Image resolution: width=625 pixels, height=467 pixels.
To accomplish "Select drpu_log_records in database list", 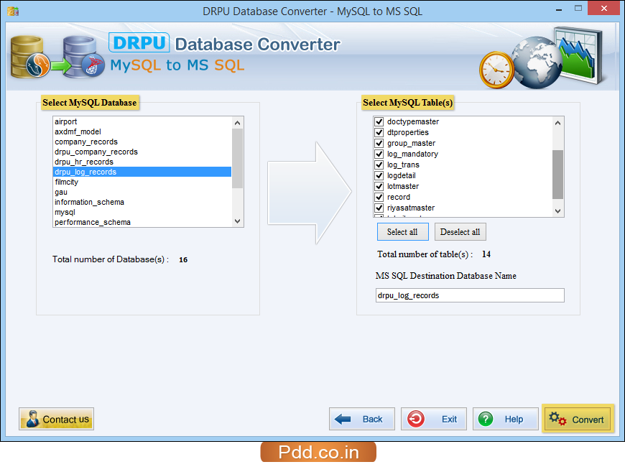I will pos(142,172).
